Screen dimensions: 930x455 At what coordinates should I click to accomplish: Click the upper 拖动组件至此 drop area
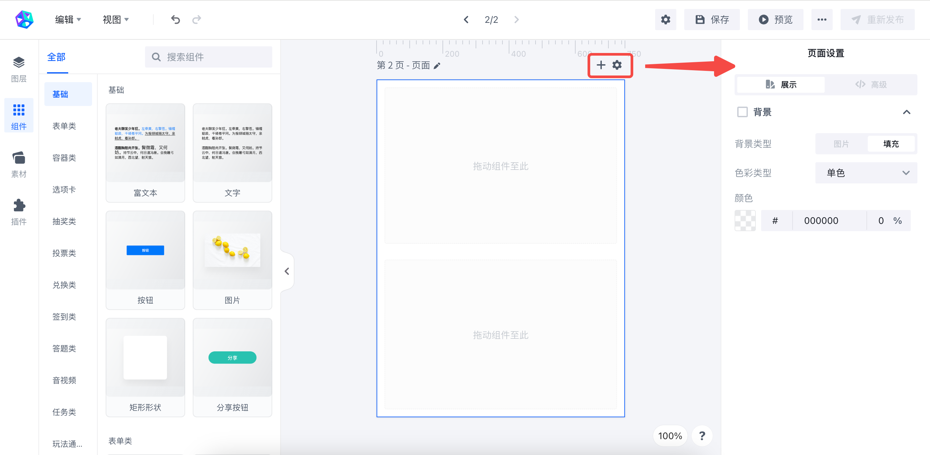(x=500, y=166)
